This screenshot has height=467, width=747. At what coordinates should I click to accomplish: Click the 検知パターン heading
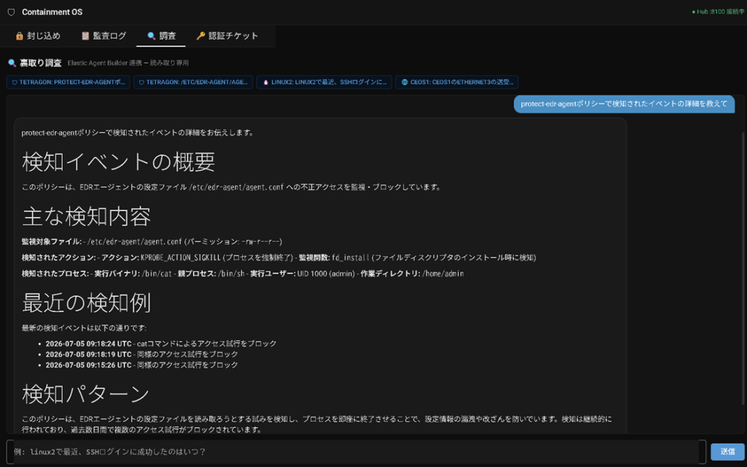pyautogui.click(x=86, y=393)
